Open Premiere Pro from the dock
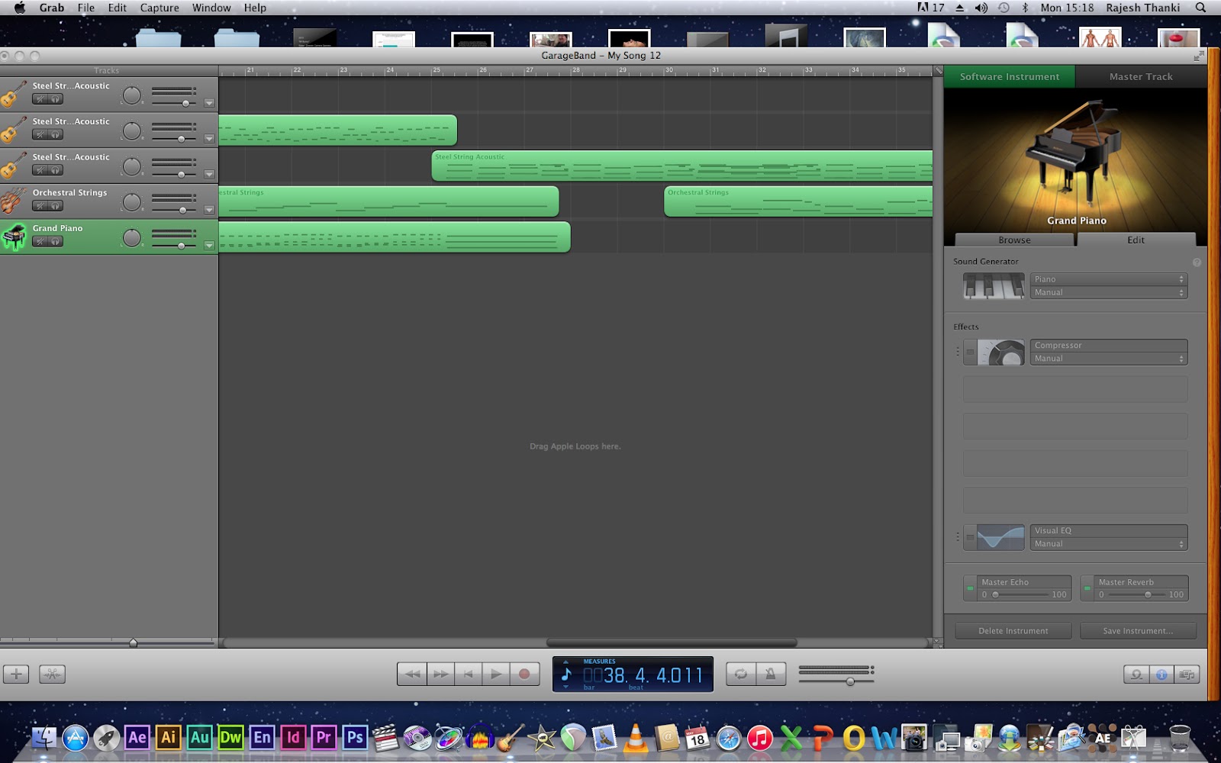Screen dimensions: 1221x763 (x=324, y=737)
